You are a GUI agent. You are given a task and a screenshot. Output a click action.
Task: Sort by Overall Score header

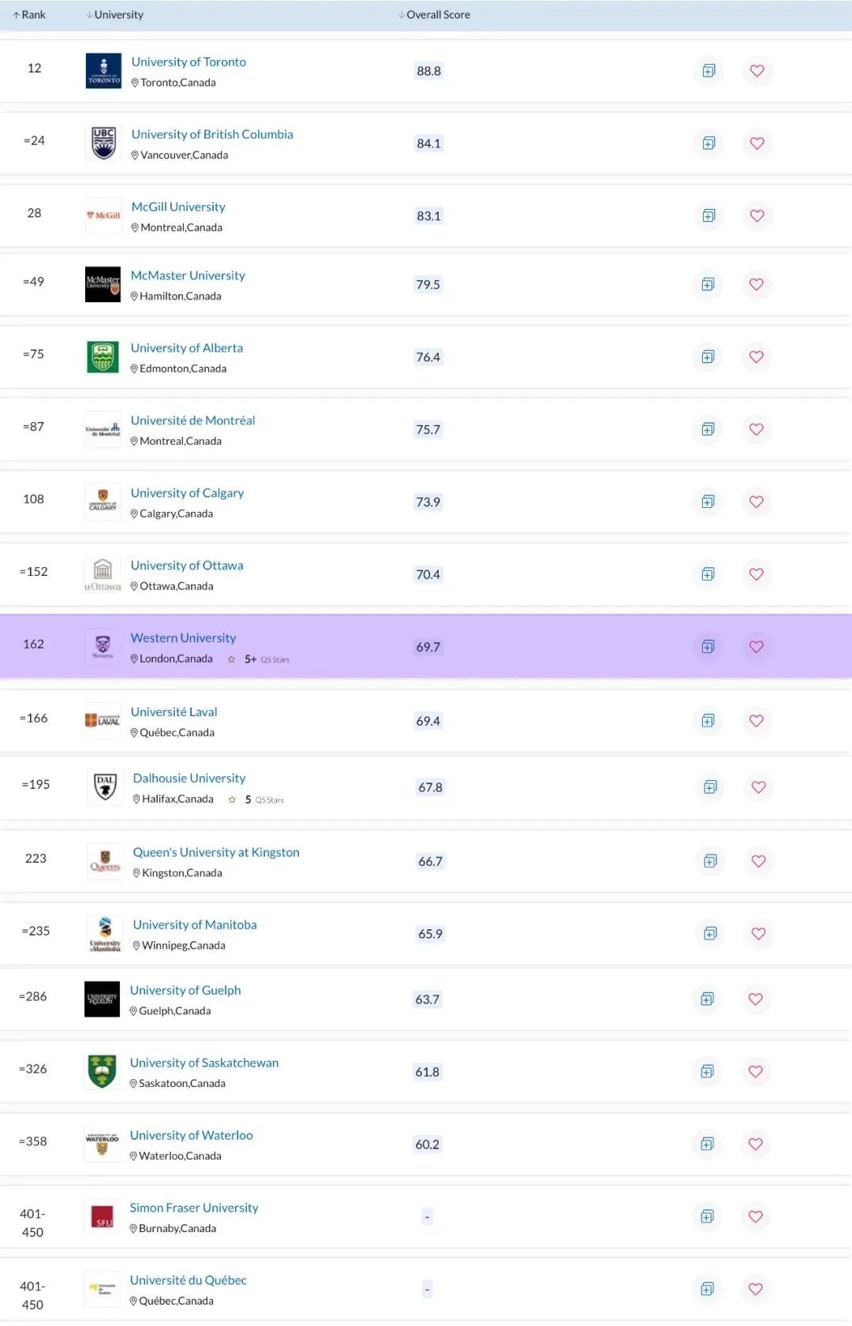coord(435,15)
